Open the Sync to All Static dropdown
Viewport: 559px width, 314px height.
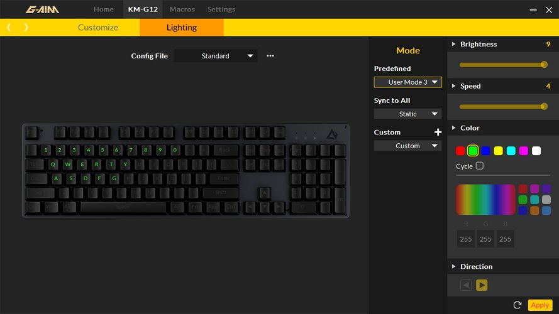(x=408, y=114)
